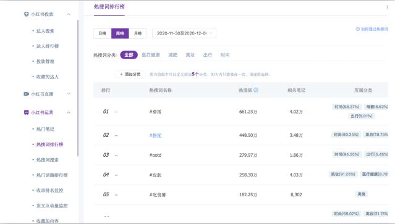Click the 排行 column header
The image size is (395, 224).
(106, 90)
